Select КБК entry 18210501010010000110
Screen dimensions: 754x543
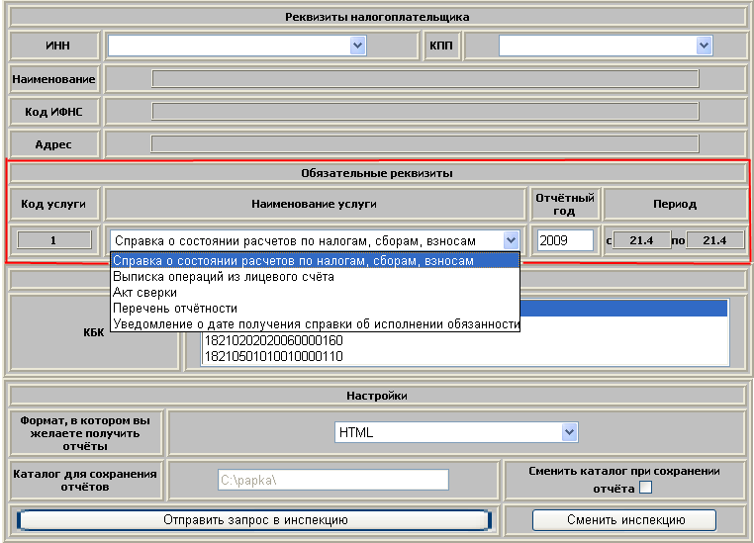464,356
